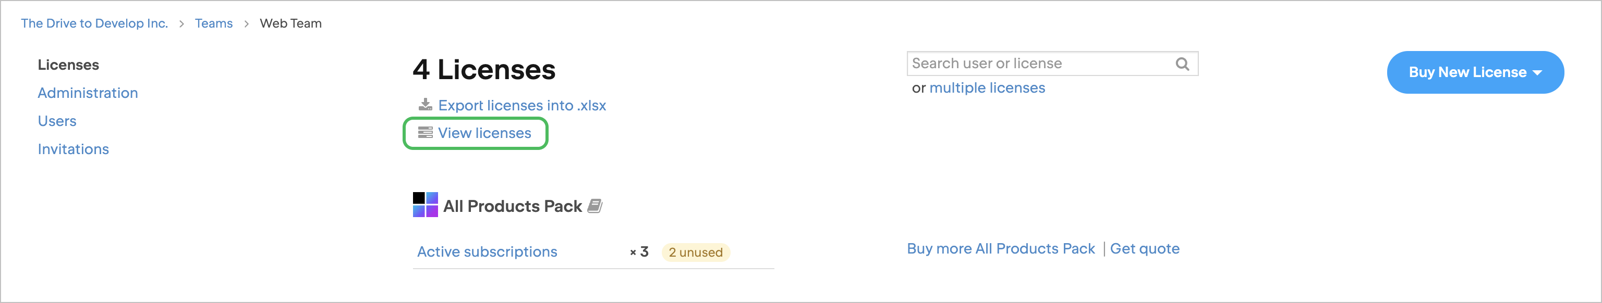The width and height of the screenshot is (1602, 303).
Task: Request a quote via Get quote
Action: [1144, 248]
